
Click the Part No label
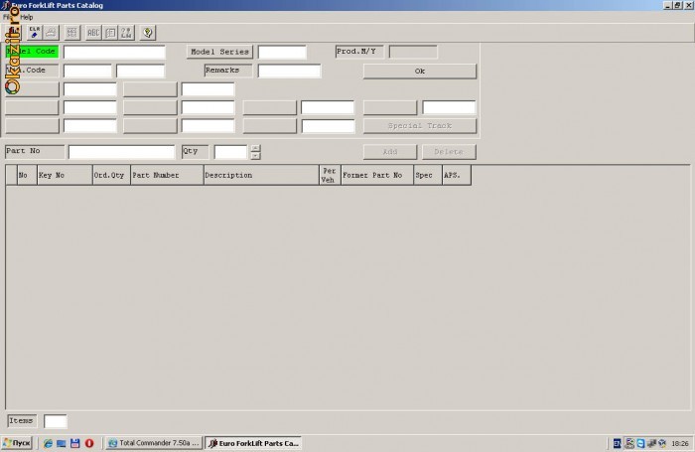35,152
